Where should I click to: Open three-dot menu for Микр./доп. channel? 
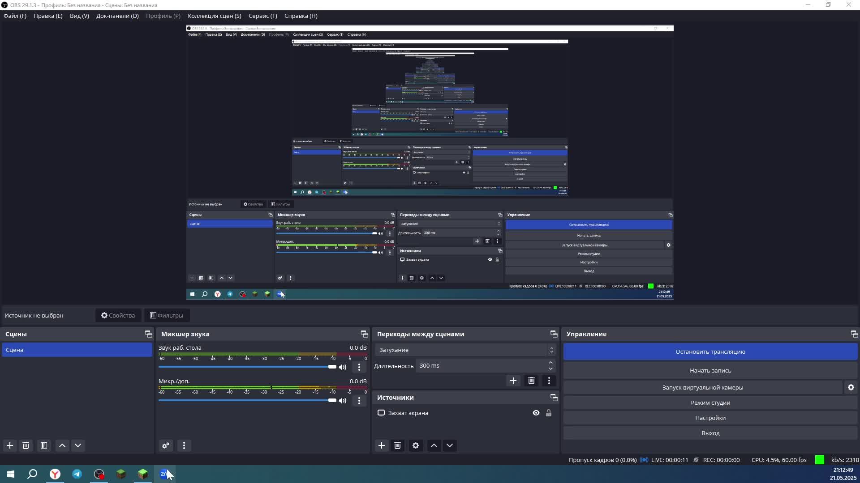359,401
